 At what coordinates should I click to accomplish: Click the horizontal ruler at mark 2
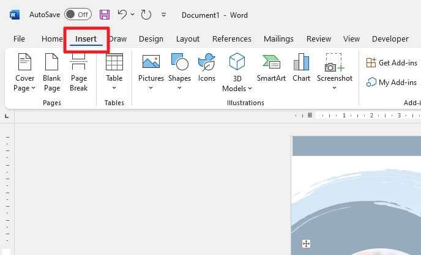click(371, 116)
